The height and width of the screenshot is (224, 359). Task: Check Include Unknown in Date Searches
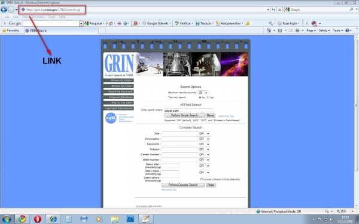tap(202, 179)
